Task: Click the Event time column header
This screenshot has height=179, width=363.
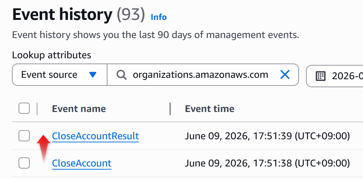Action: pos(210,109)
